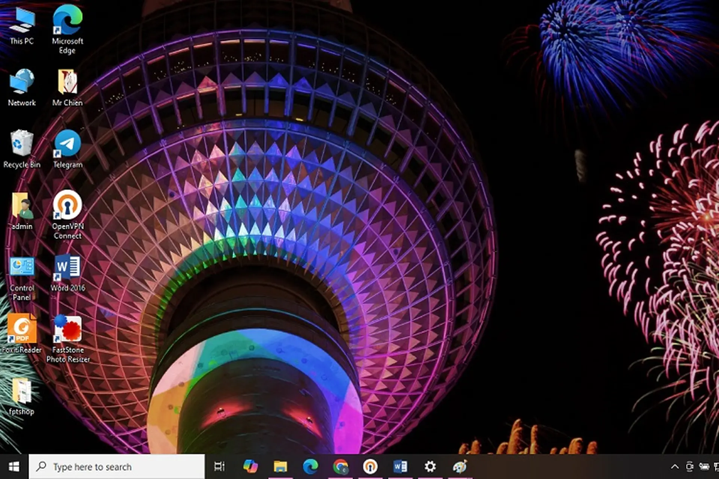Open Settings gear in taskbar

point(430,466)
